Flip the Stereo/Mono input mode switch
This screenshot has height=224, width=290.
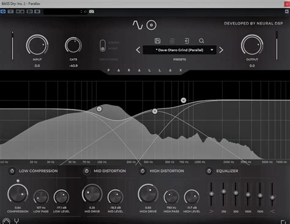coord(103,45)
